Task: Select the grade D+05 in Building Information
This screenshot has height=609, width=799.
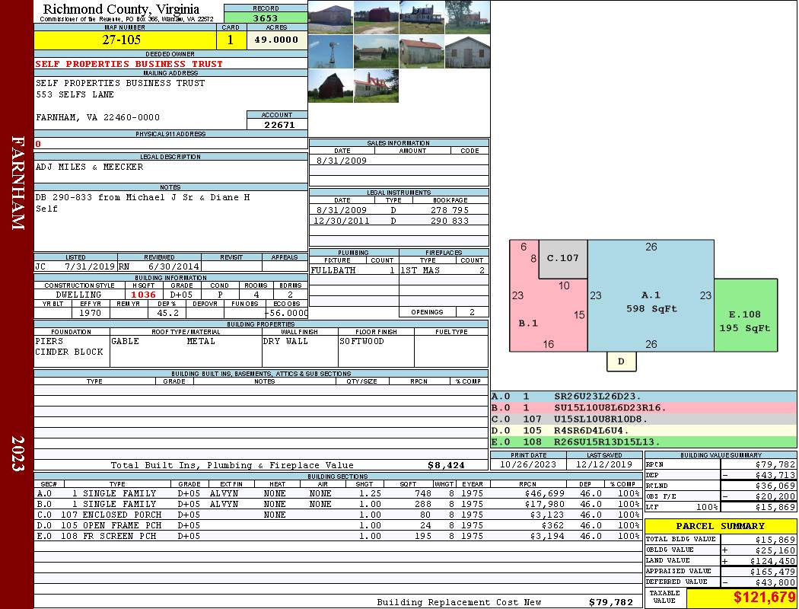Action: pos(181,295)
